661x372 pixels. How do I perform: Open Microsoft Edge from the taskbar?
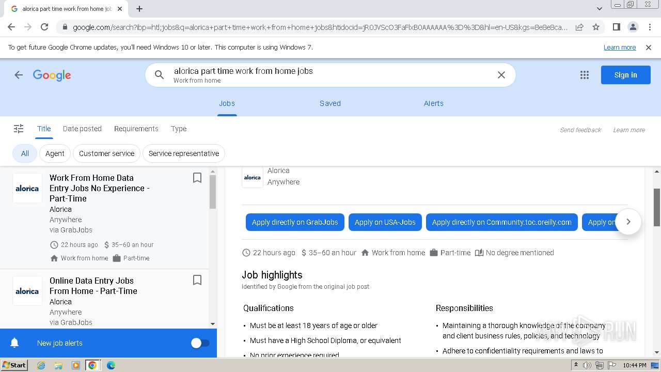tap(111, 365)
